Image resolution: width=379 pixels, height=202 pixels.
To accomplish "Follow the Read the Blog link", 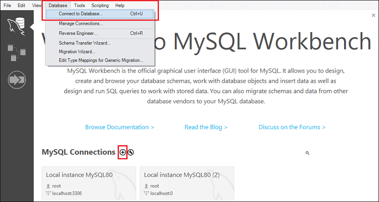I will click(206, 127).
